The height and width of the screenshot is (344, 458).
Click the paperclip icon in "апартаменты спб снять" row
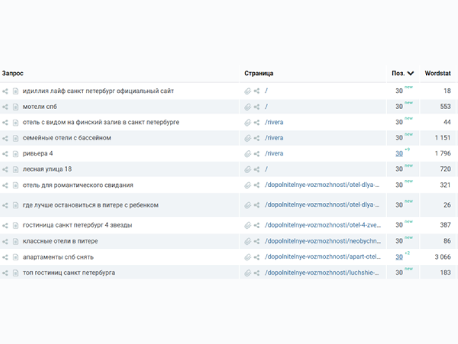click(x=247, y=257)
